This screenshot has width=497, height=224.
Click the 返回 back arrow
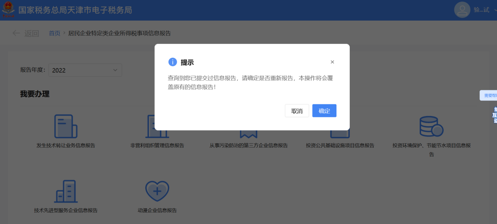pos(16,33)
